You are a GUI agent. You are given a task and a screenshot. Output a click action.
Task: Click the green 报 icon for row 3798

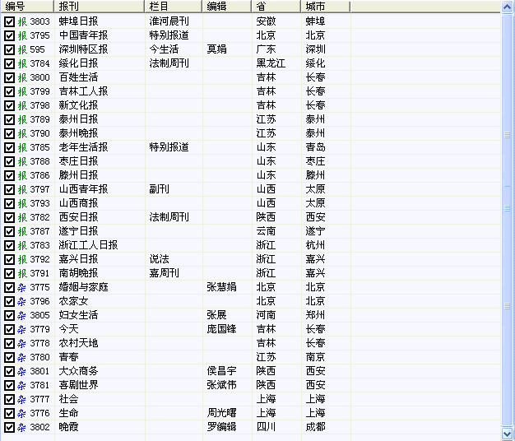point(22,105)
